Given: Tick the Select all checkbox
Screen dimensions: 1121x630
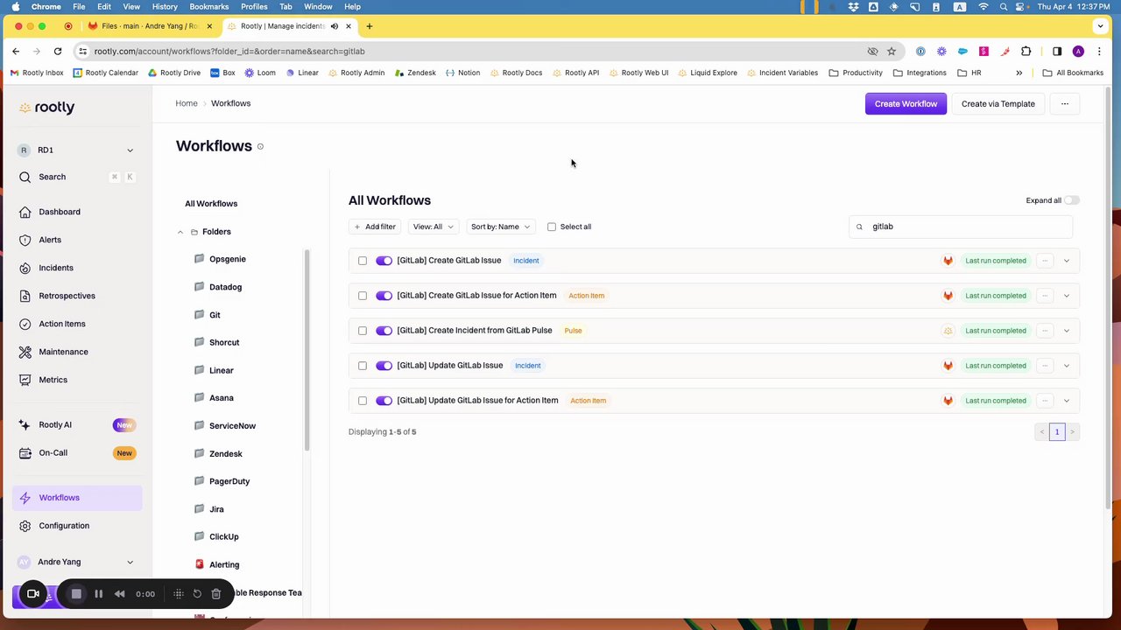Looking at the screenshot, I should [x=552, y=227].
